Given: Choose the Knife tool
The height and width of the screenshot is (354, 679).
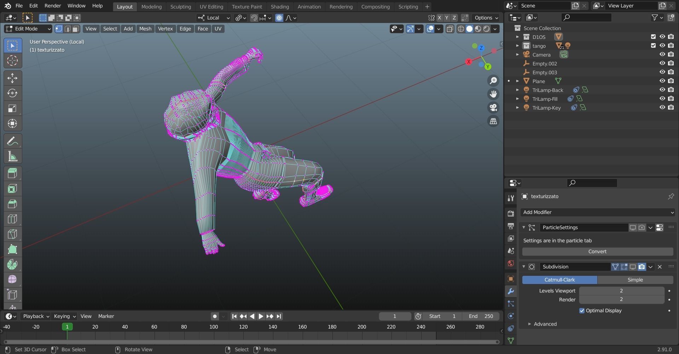Looking at the screenshot, I should 12,234.
